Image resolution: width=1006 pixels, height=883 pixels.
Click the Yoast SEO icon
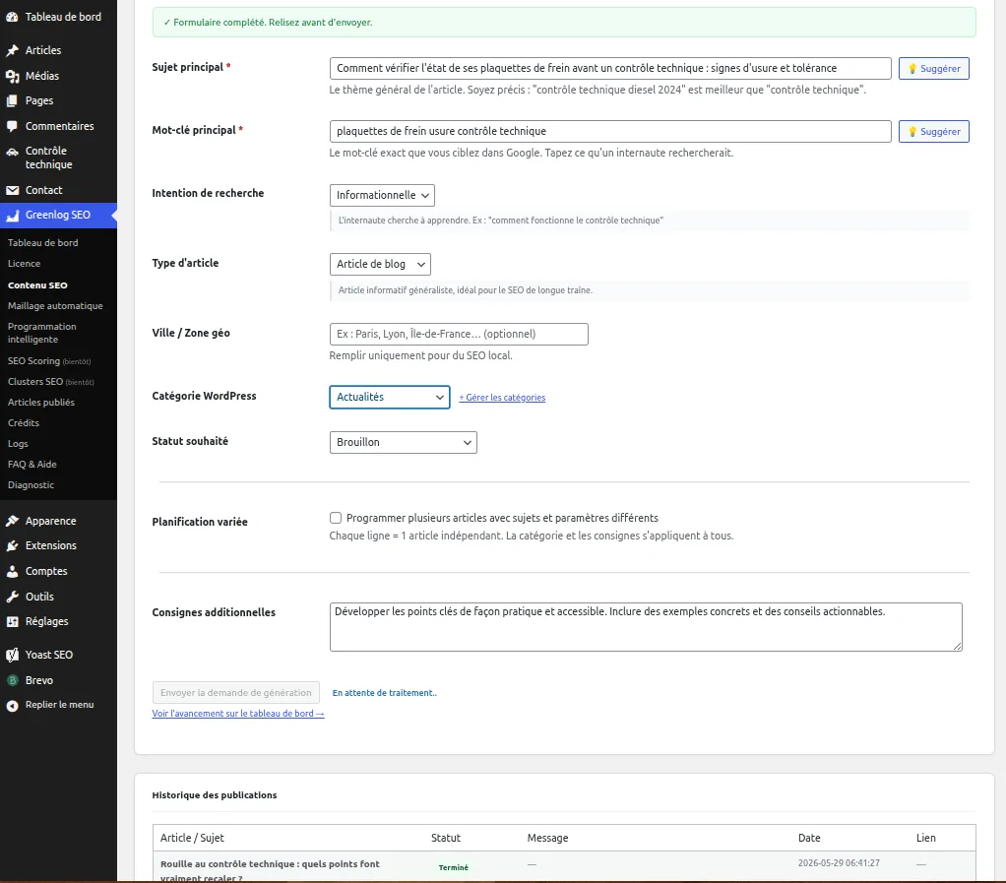click(x=12, y=656)
